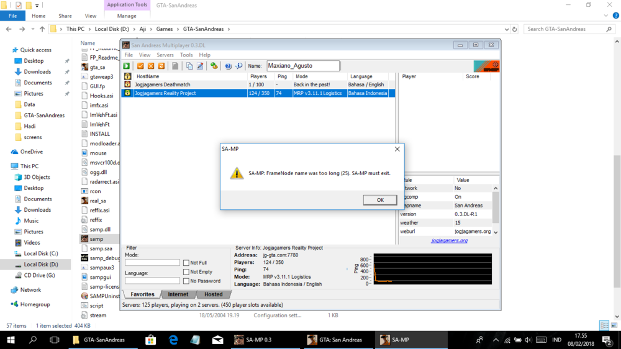The height and width of the screenshot is (349, 621).
Task: Click the orange X Delete Server icon
Action: [x=150, y=66]
